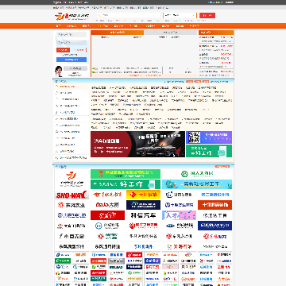Screen dimensions: 286x286
Task: Open the location dropdown beside search box
Action: pos(180,15)
